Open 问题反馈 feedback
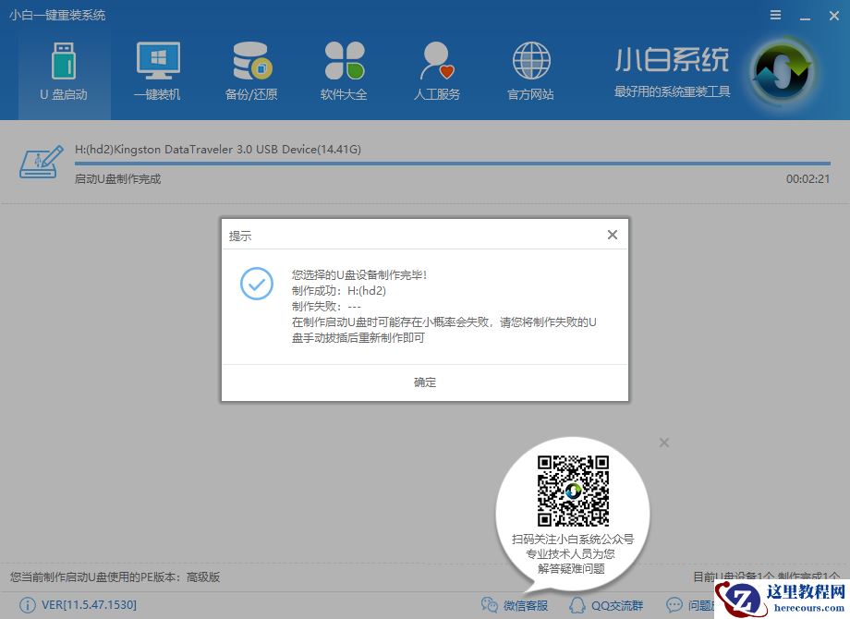 (x=689, y=605)
